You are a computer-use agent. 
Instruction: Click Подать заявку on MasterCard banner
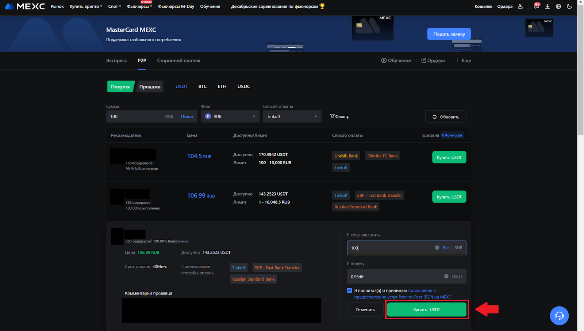(449, 34)
